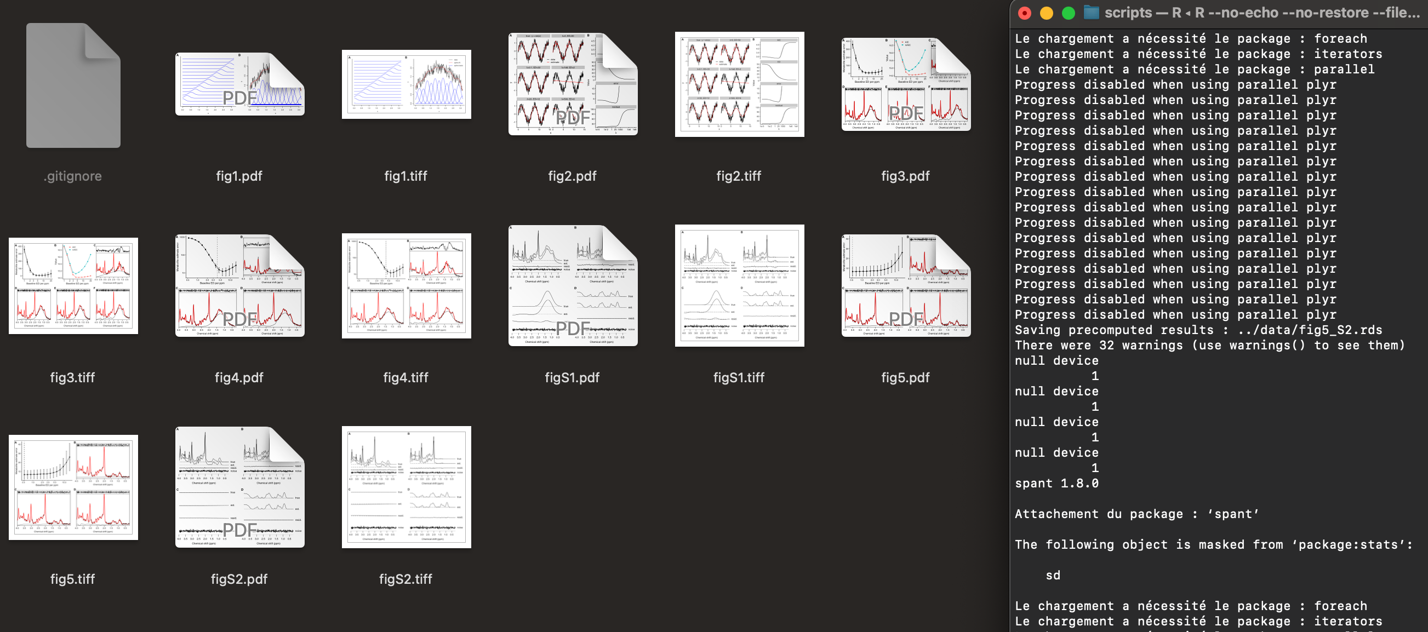
Task: Select the figS1.pdf file icon
Action: [x=572, y=285]
